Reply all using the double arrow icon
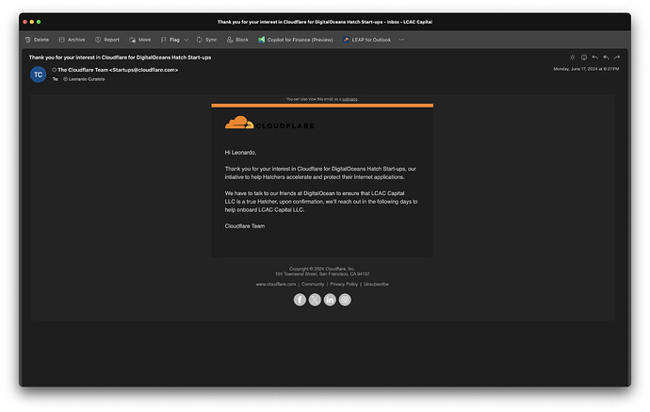Image resolution: width=650 pixels, height=412 pixels. [606, 58]
